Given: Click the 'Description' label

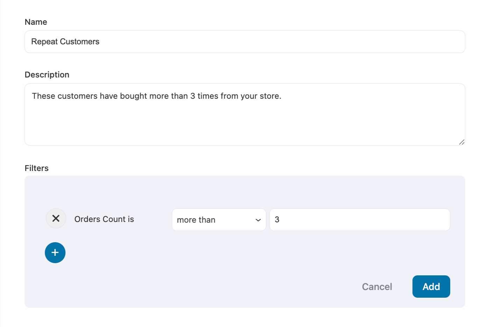Looking at the screenshot, I should [x=47, y=75].
